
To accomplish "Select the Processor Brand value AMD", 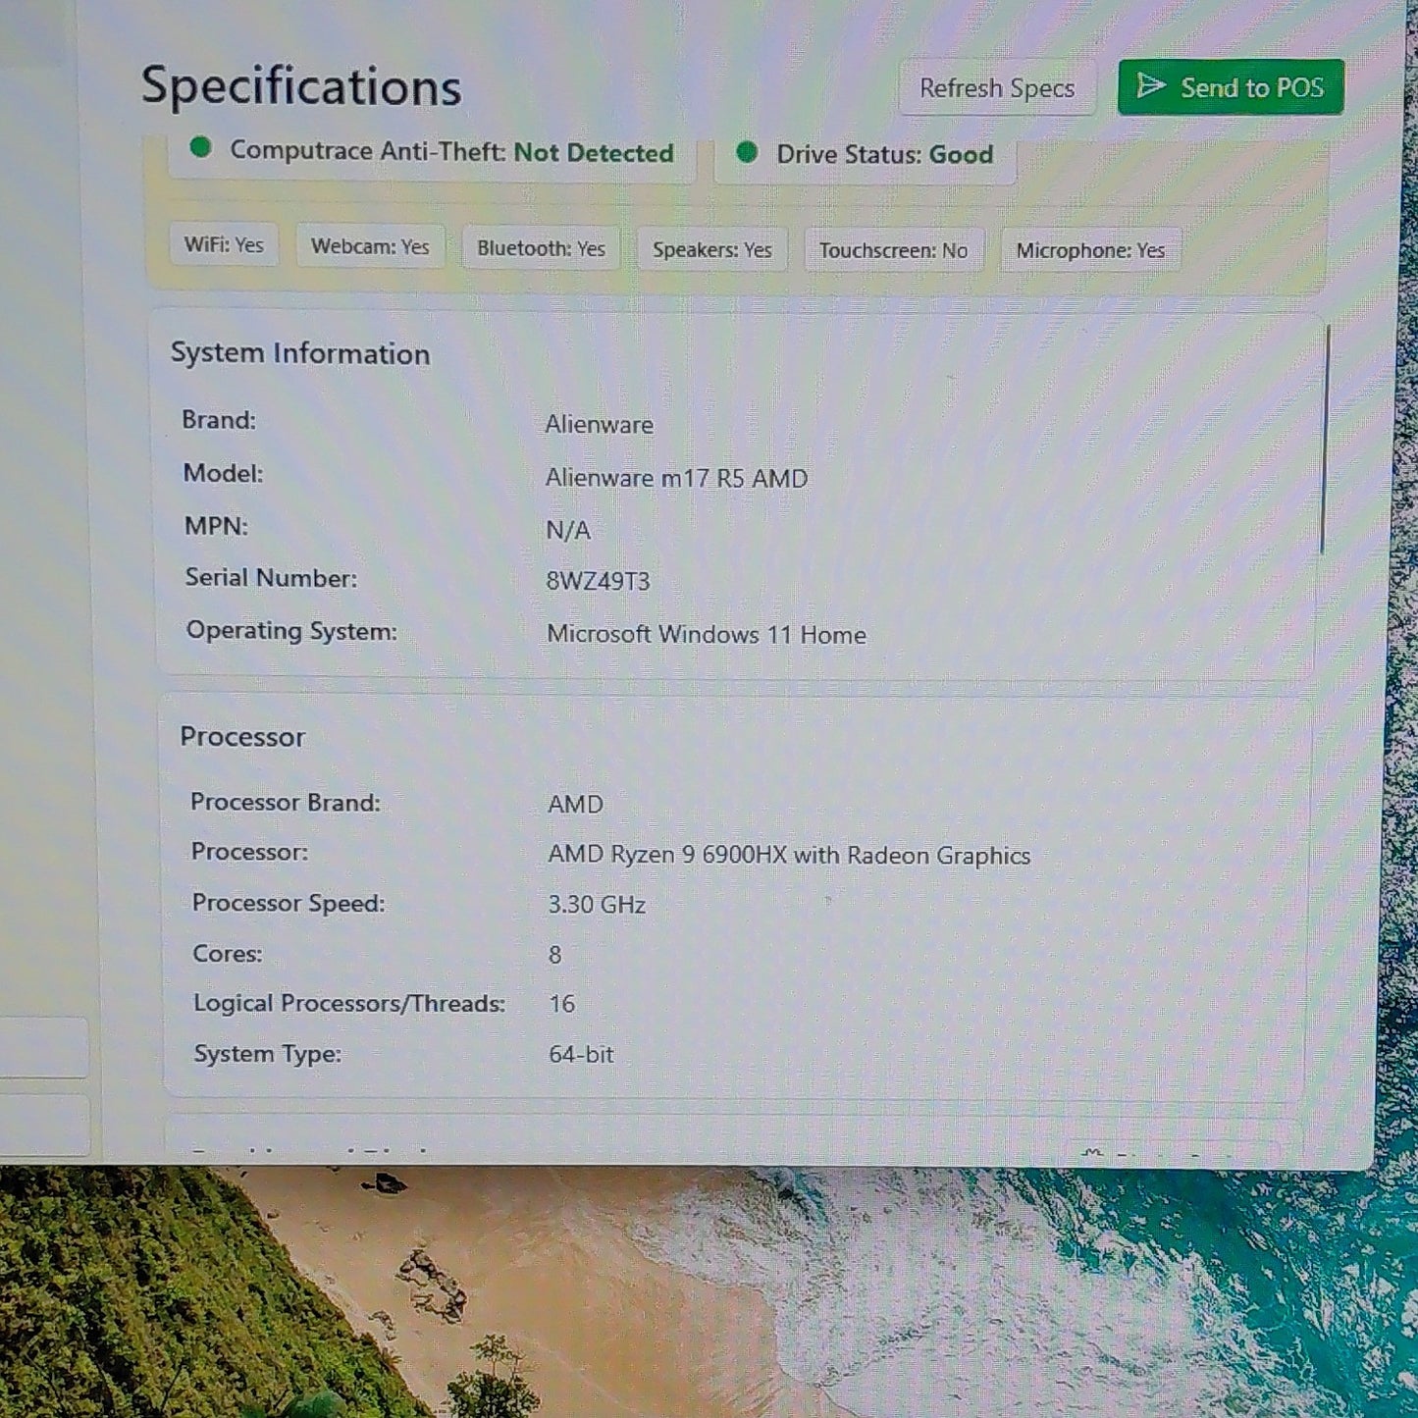I will coord(575,805).
